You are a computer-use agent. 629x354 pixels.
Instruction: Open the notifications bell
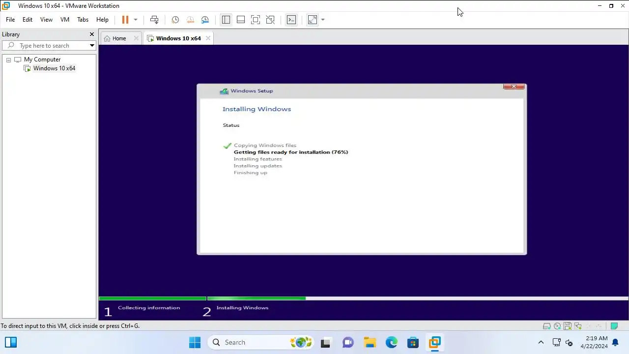[615, 342]
